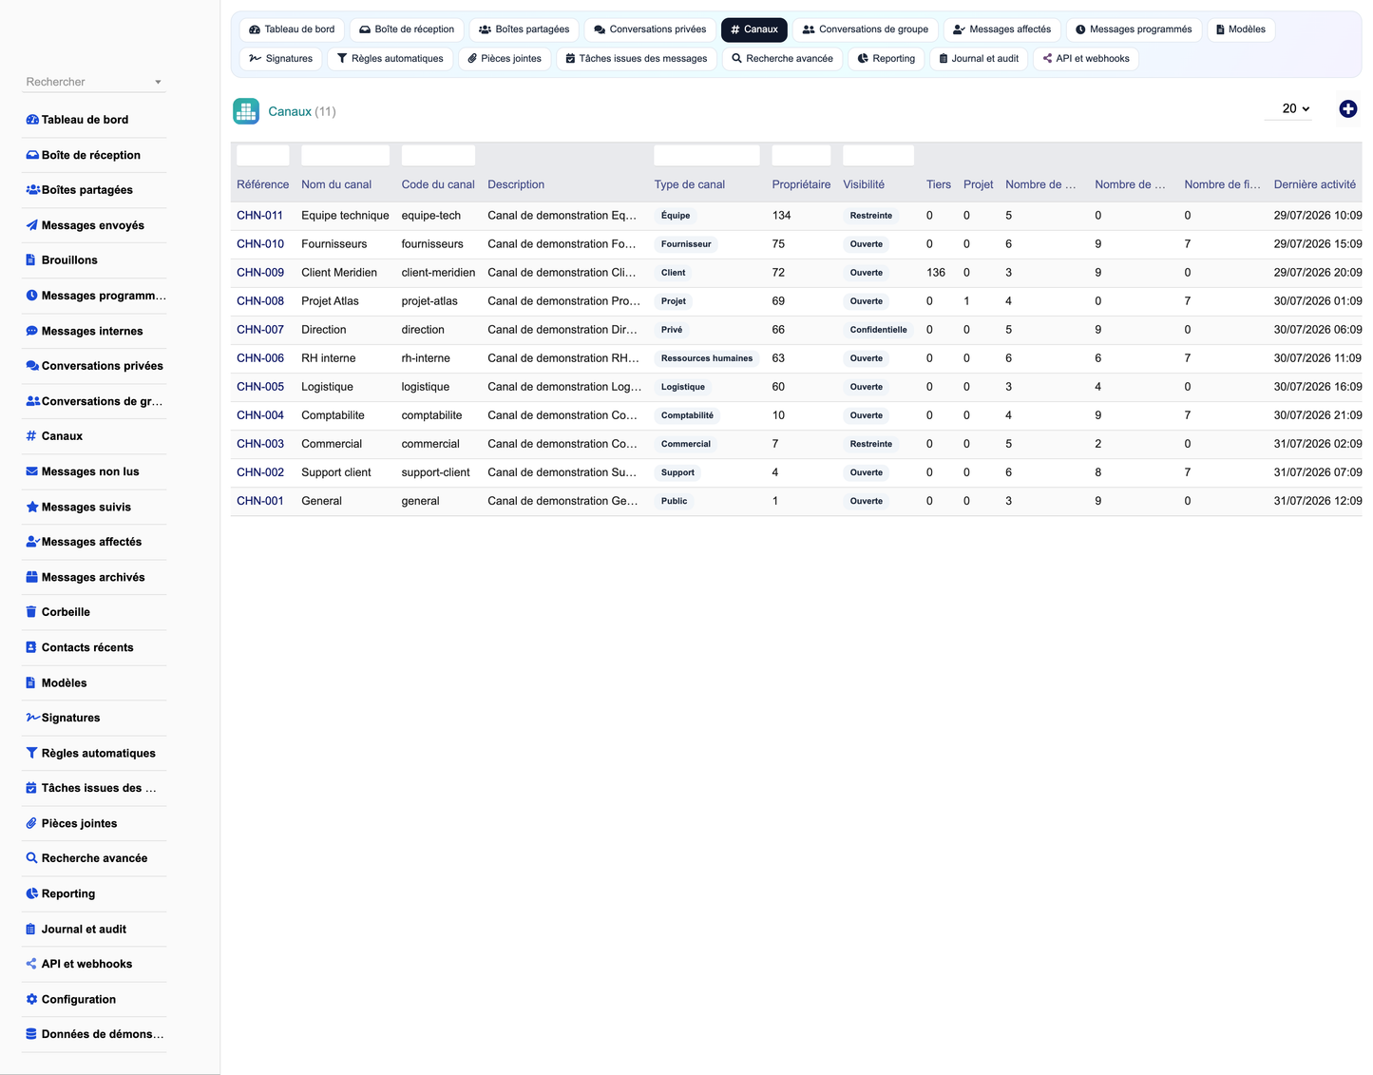Viewport: 1373px width, 1075px height.
Task: Open Règles automatiques sidebar filter item
Action: 94,753
